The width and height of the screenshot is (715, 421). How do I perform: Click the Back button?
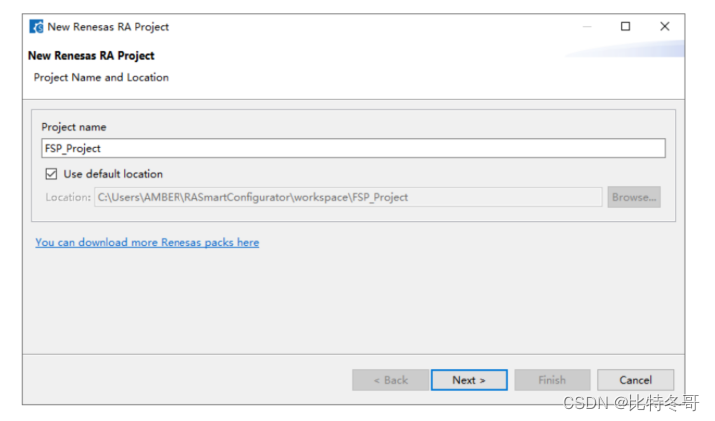390,380
